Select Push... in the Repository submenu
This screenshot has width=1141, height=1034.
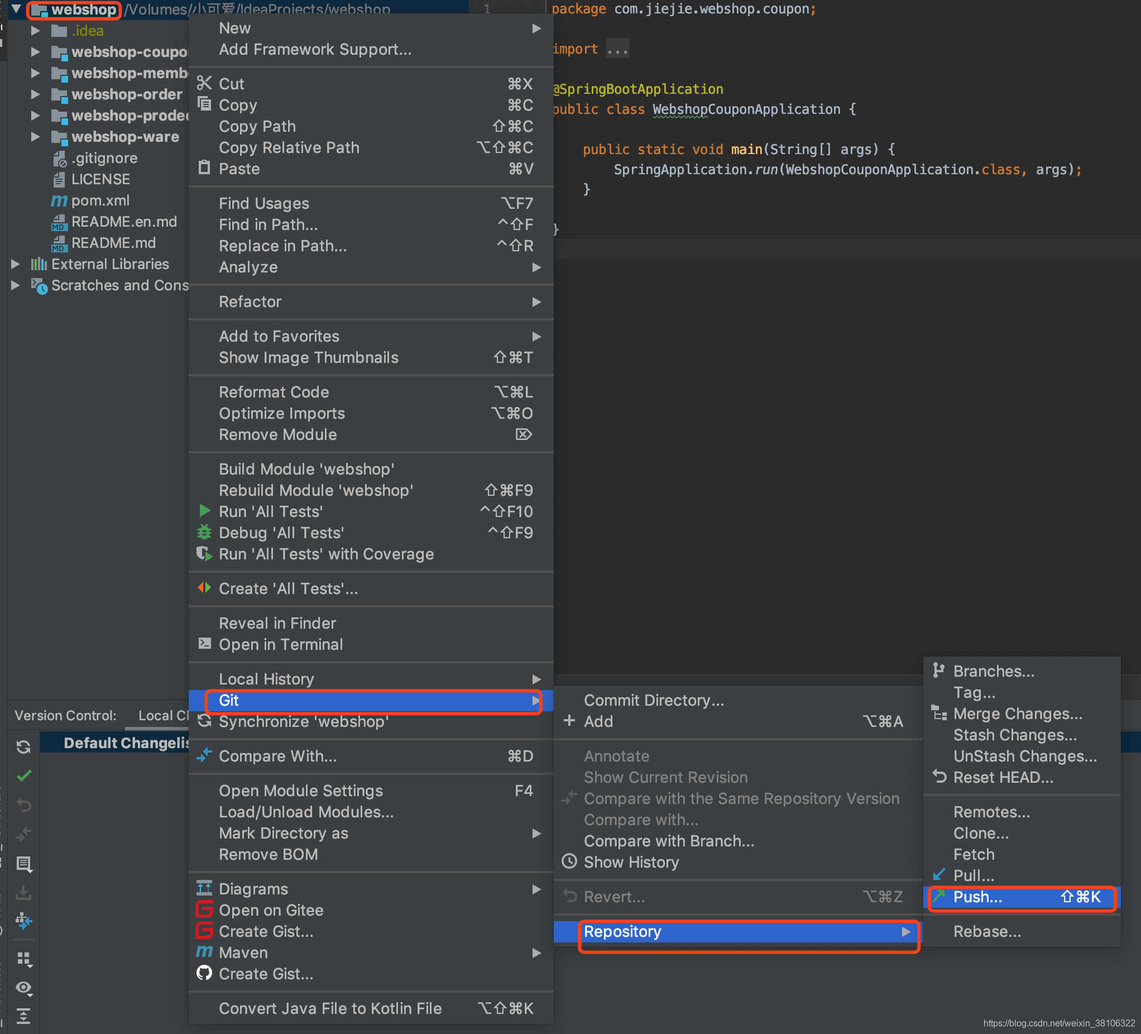(977, 897)
